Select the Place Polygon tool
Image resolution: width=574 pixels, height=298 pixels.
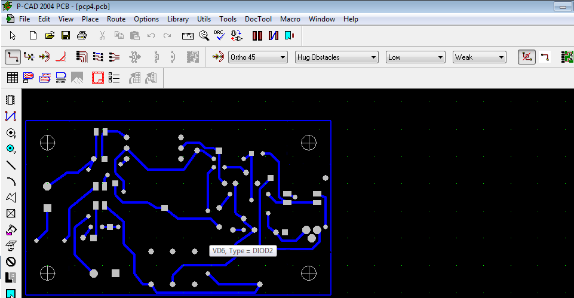[x=11, y=197]
